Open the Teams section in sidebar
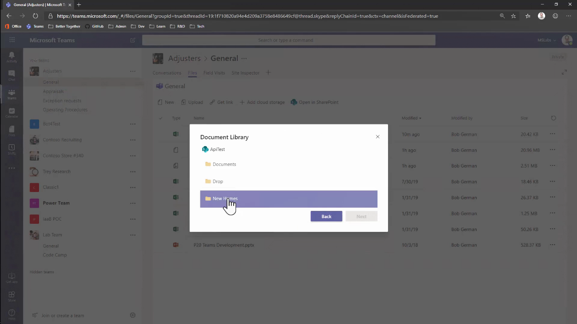This screenshot has width=577, height=324. pyautogui.click(x=12, y=94)
